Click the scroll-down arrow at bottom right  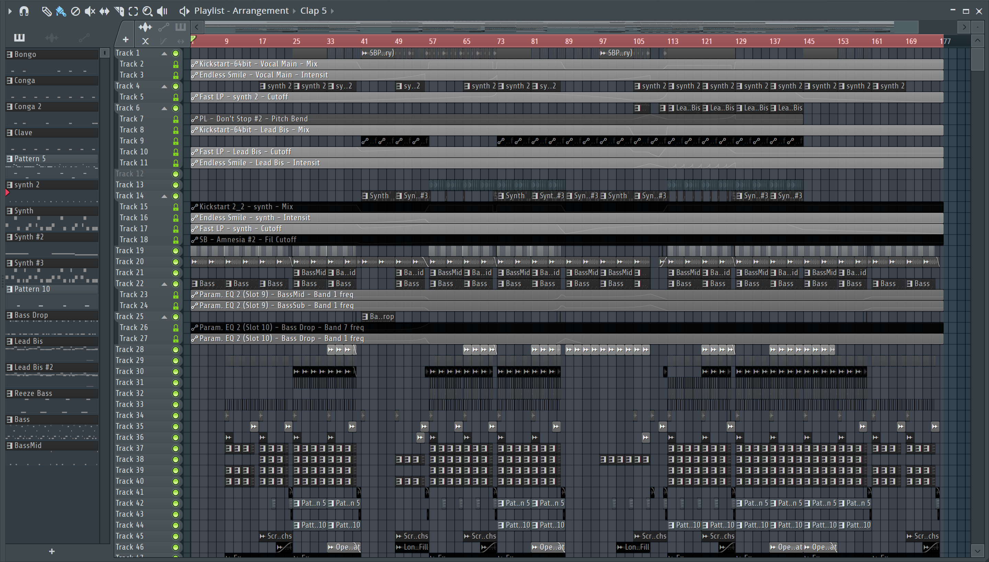tap(977, 551)
